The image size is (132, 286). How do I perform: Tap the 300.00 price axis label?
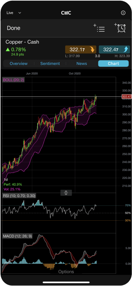(126, 114)
